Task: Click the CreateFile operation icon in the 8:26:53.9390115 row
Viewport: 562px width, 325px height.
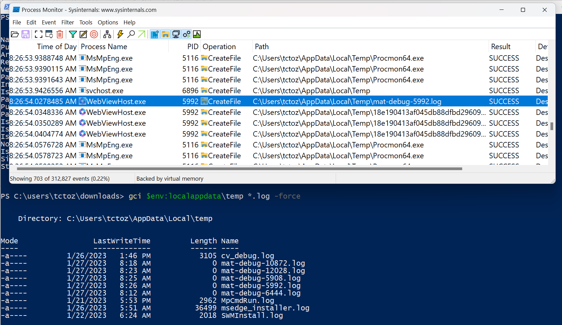Action: click(x=204, y=69)
